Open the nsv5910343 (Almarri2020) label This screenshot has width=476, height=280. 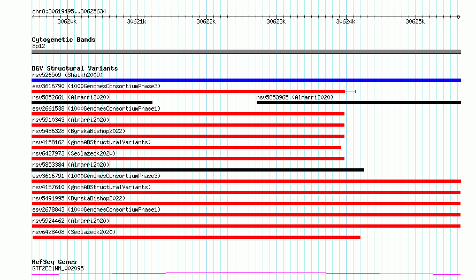tap(71, 120)
